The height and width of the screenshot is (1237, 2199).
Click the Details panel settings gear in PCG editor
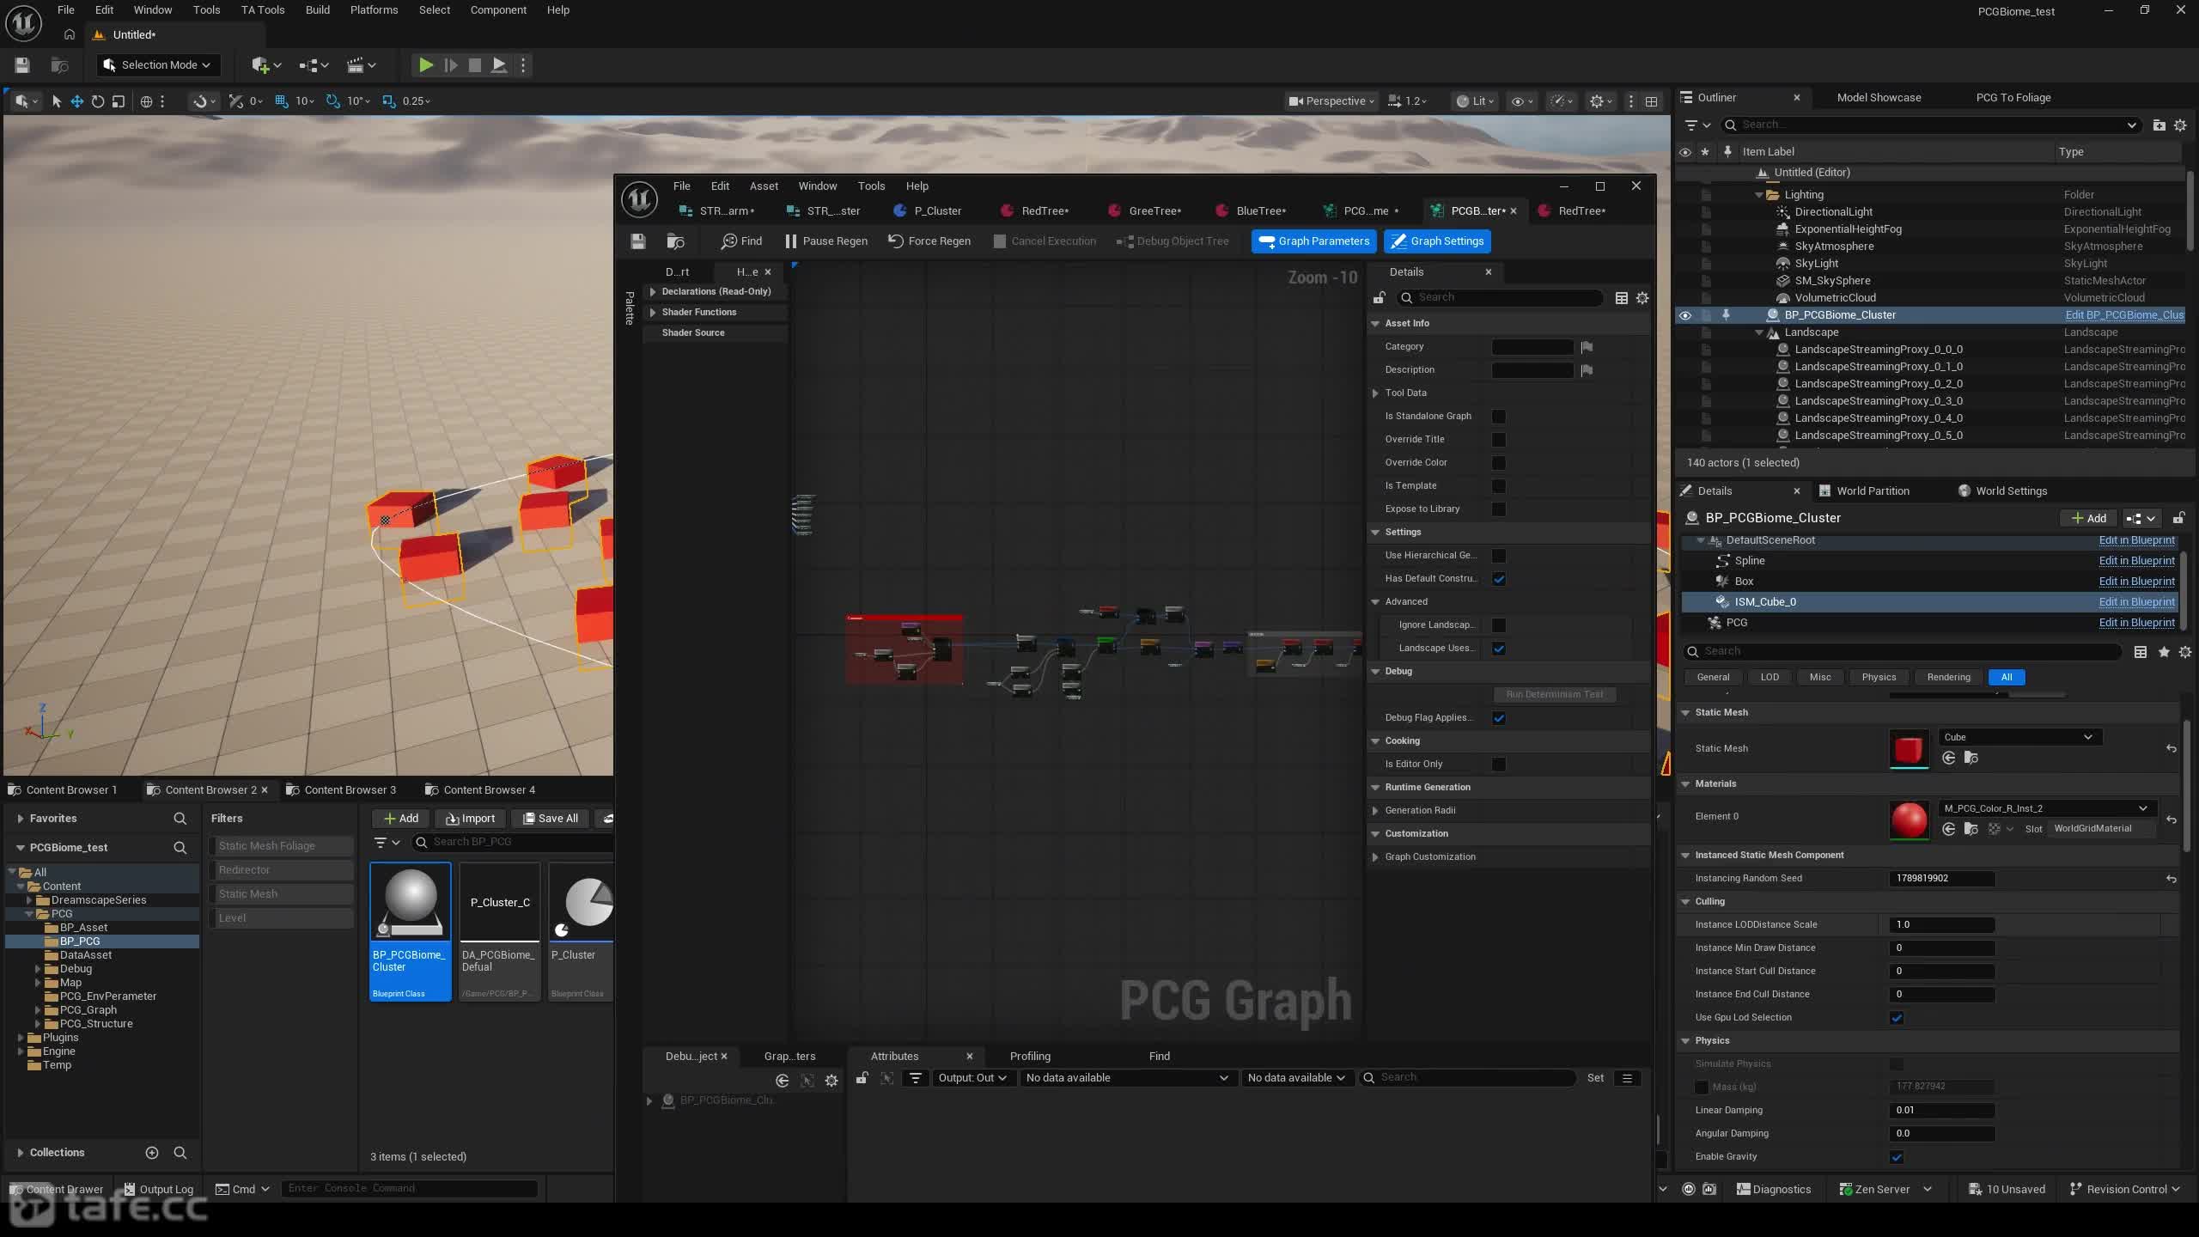tap(1642, 298)
